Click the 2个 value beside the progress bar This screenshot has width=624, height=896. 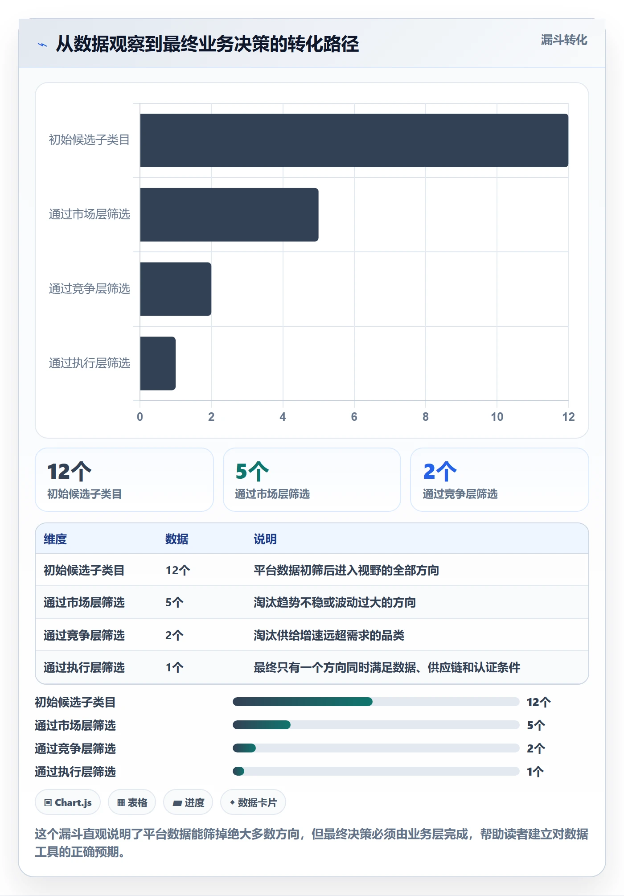[x=536, y=748]
